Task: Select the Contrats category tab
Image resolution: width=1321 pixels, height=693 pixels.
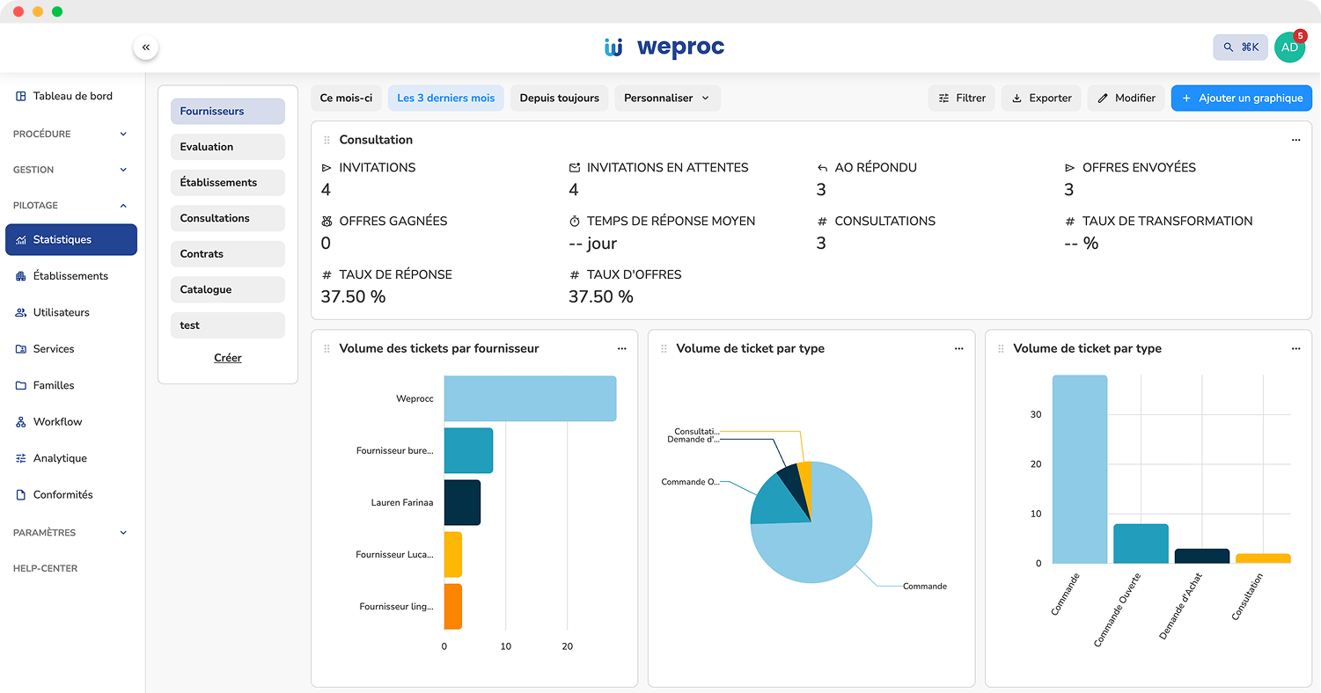Action: coord(227,253)
